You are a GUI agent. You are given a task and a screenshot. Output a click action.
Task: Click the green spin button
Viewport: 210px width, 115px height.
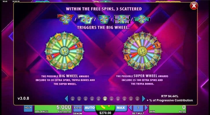coord(105,108)
